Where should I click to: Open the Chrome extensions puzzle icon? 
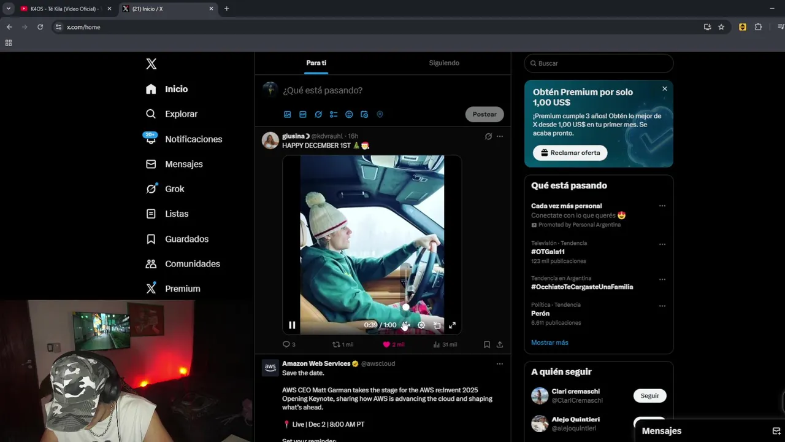[x=758, y=27]
